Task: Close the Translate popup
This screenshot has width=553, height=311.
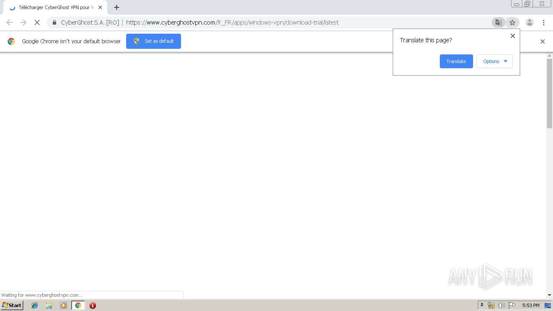Action: pos(513,36)
